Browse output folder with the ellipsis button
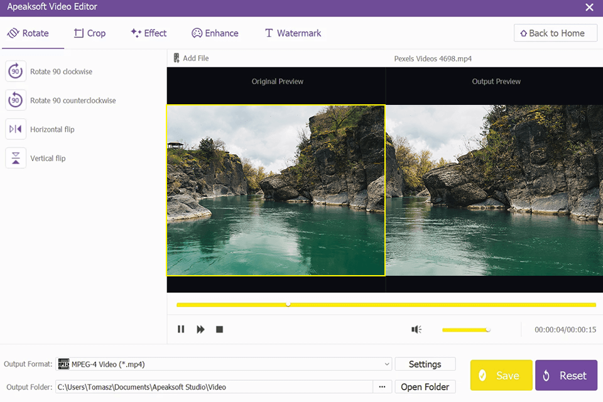603x402 pixels. coord(382,386)
